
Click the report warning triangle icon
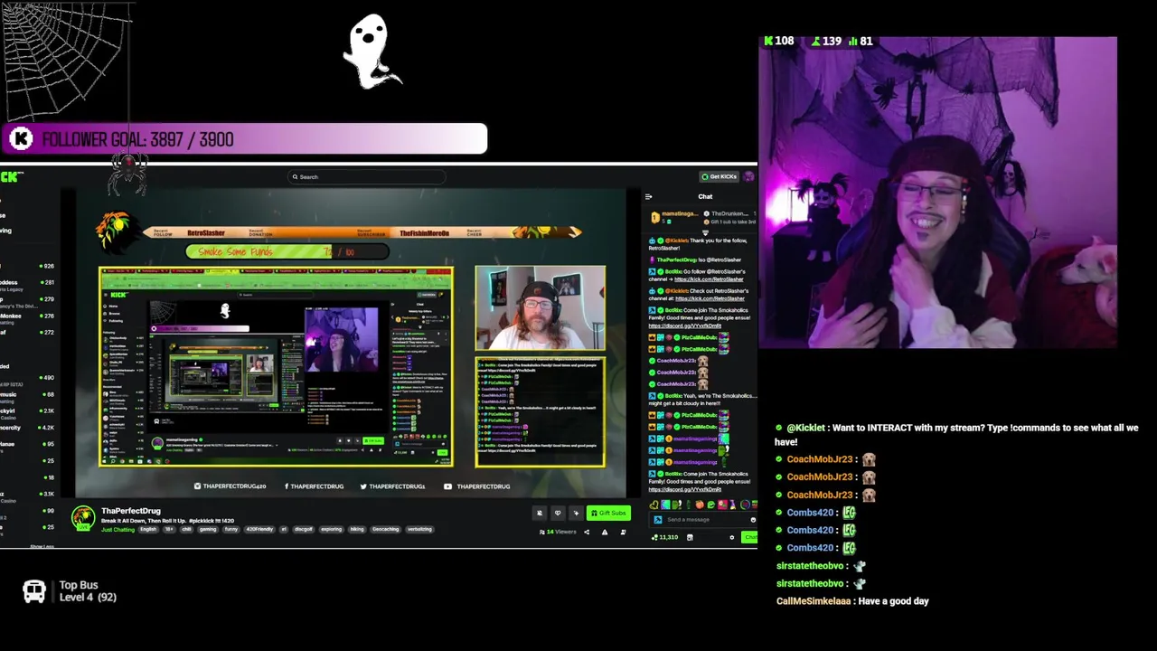[605, 532]
